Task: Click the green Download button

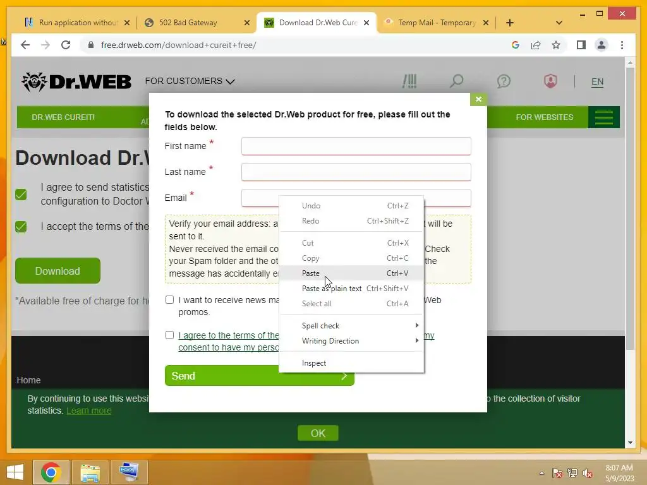Action: point(57,270)
